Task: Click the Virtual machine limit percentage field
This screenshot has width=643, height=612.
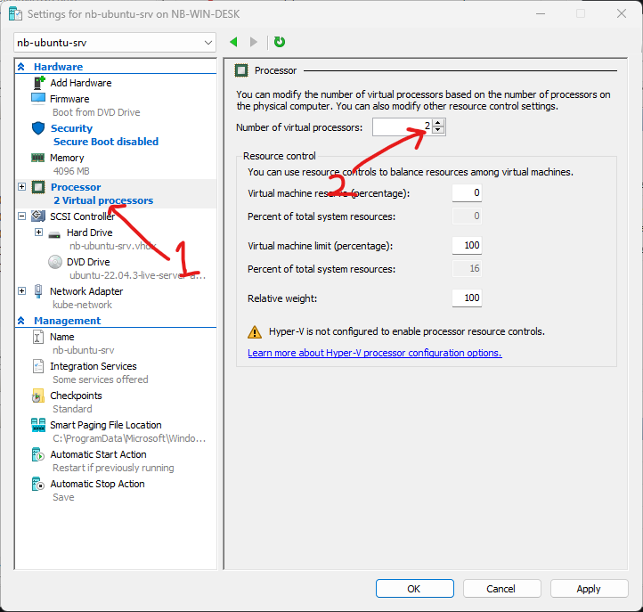Action: [466, 245]
